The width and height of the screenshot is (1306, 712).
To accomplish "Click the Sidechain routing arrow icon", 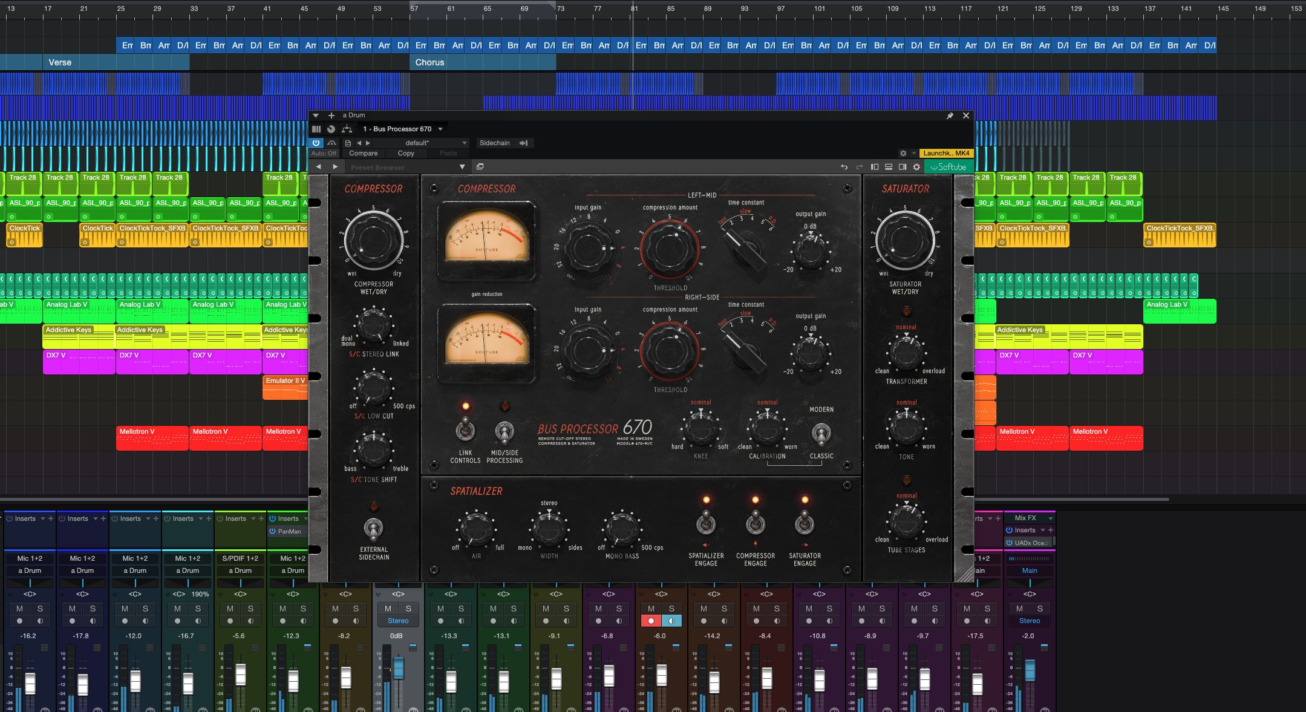I will (524, 143).
